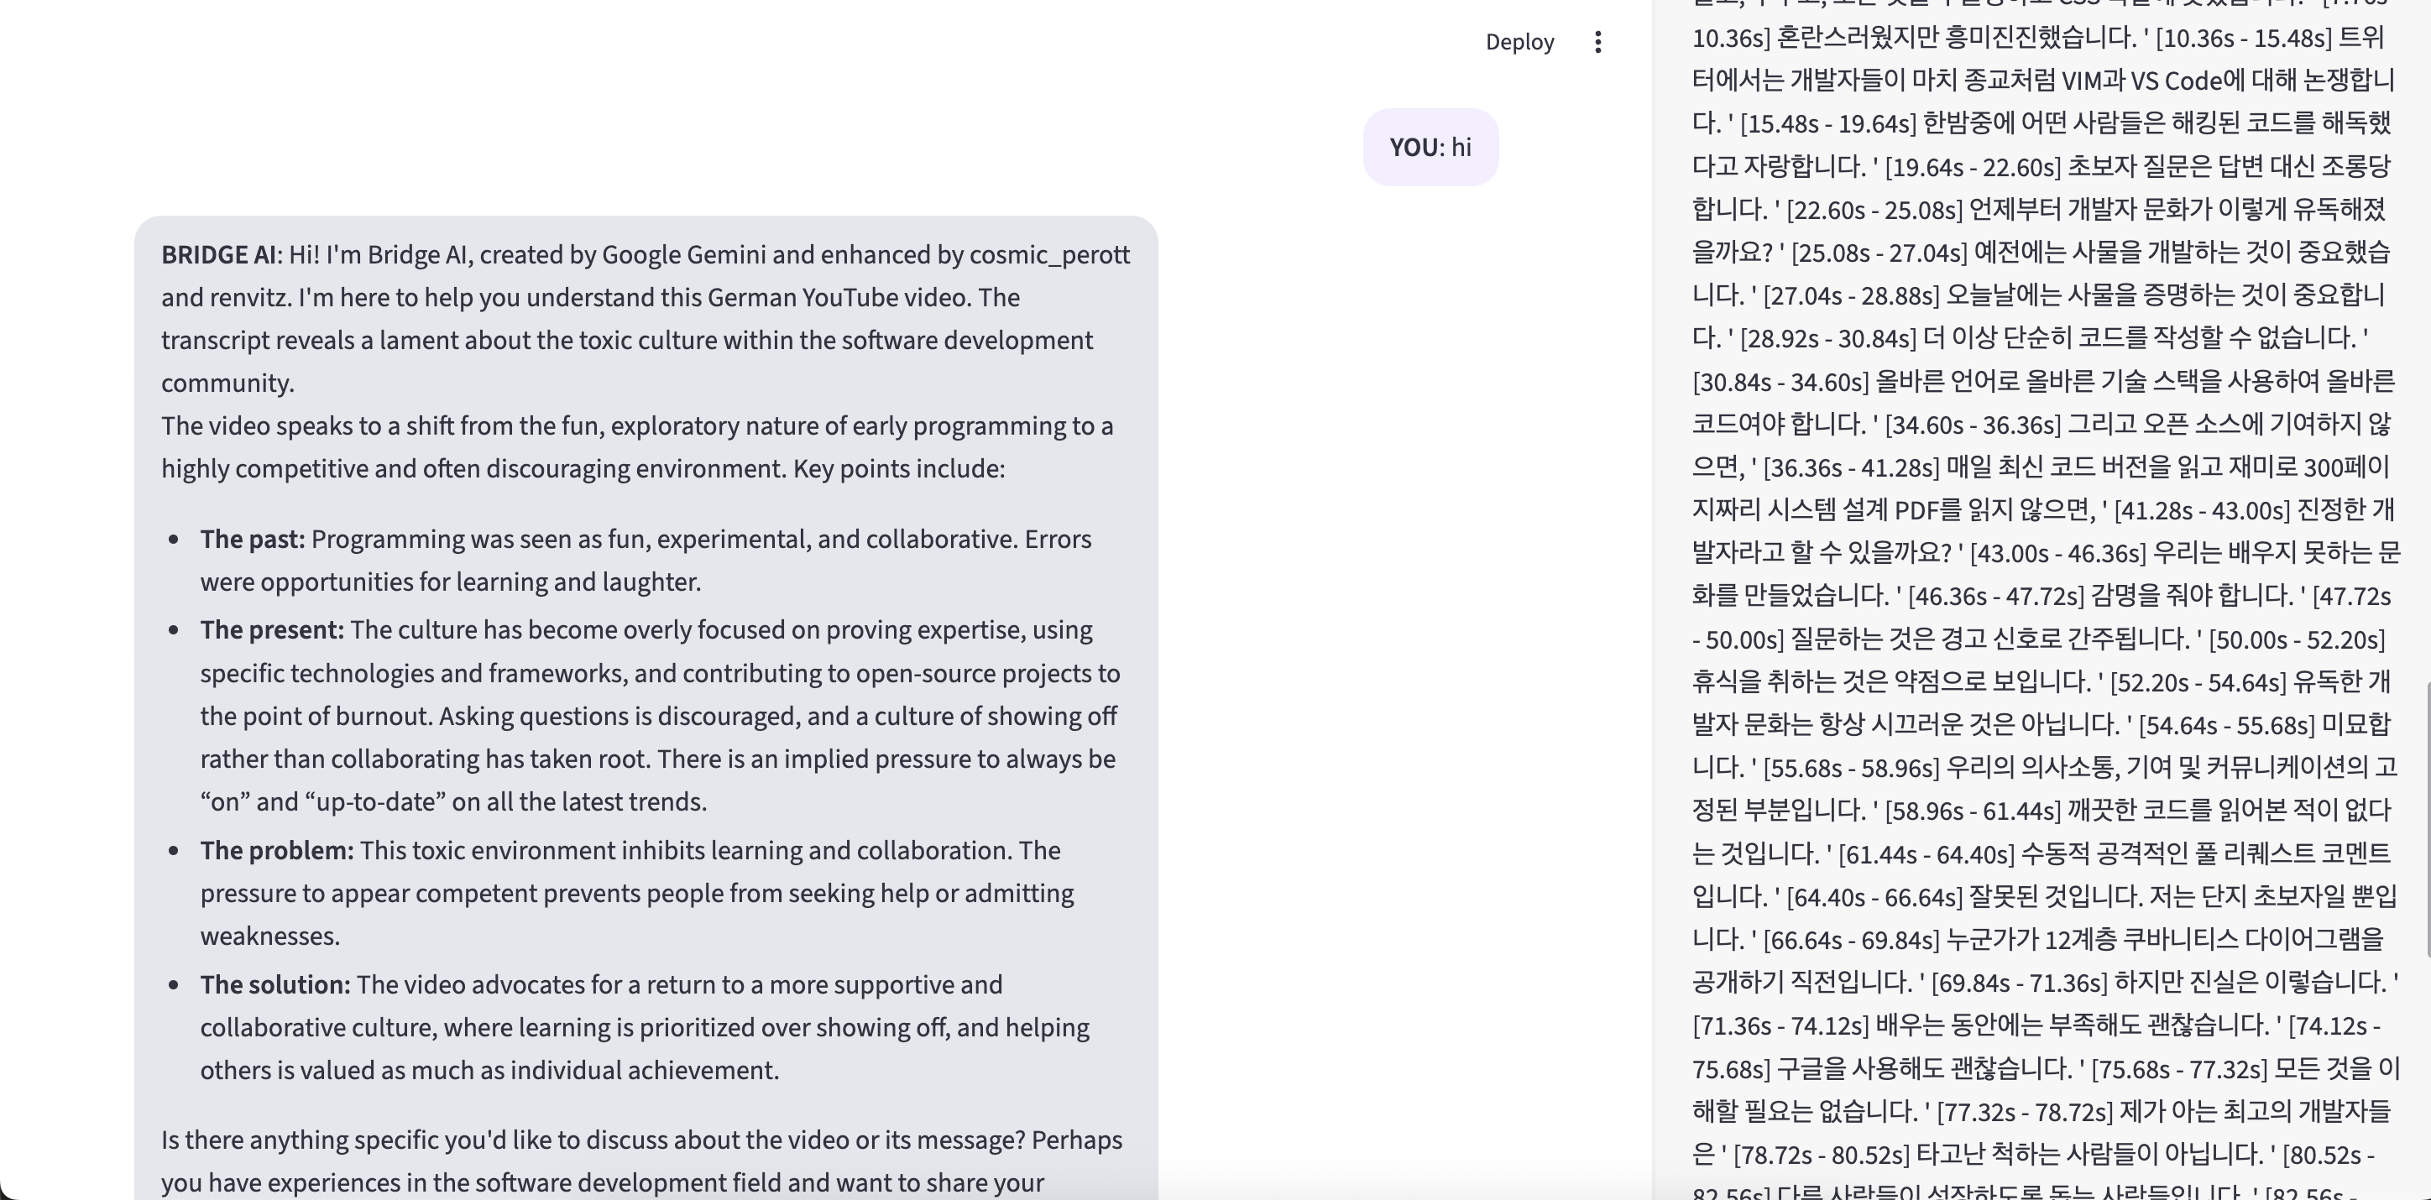2431x1200 pixels.
Task: Click the '[30.84s - 34.60s]' transcript timestamp
Action: [x=1780, y=381]
